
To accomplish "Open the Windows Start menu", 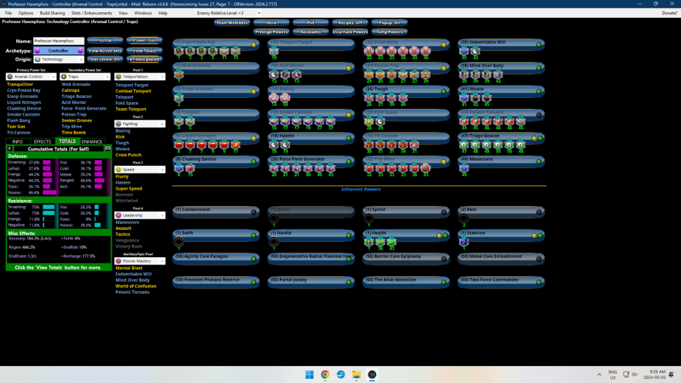I will (x=309, y=375).
